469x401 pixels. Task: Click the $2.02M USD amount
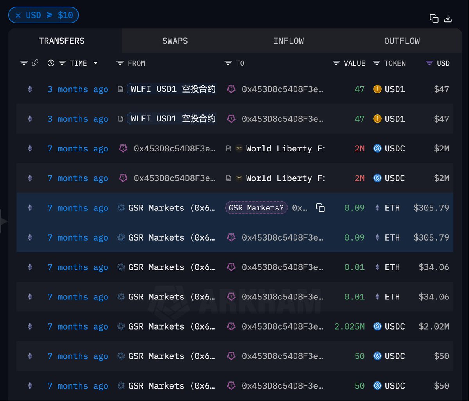(x=434, y=326)
